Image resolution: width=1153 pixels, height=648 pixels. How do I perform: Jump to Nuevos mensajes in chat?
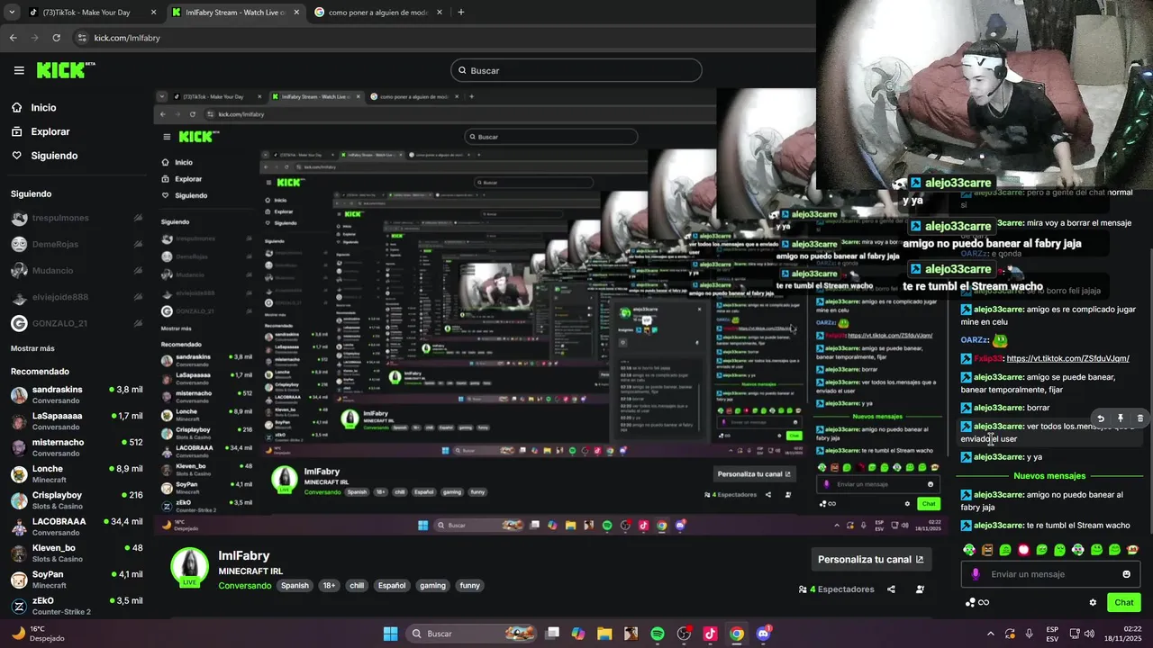pos(1049,475)
